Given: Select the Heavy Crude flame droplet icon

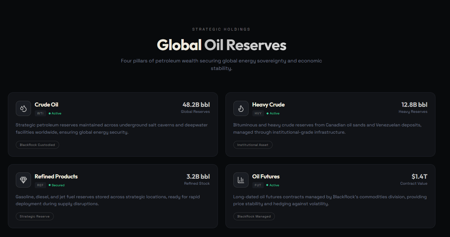Looking at the screenshot, I should pyautogui.click(x=241, y=108).
